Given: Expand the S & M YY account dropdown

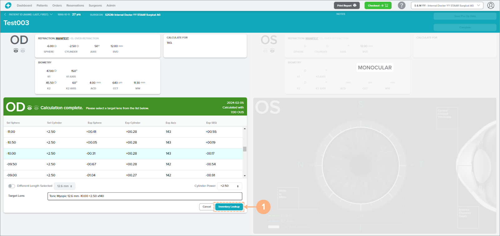Looking at the screenshot, I should pos(447,5).
